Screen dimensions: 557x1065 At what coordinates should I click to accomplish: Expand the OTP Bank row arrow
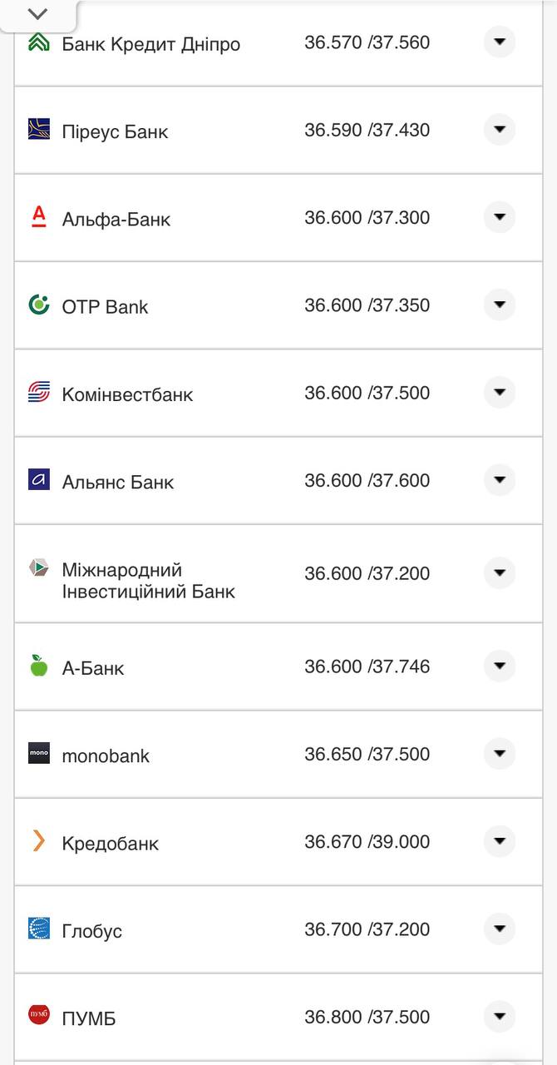pyautogui.click(x=500, y=305)
